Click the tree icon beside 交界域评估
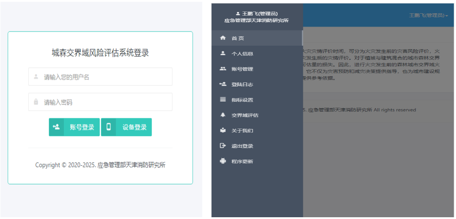The image size is (456, 219). pos(223,115)
